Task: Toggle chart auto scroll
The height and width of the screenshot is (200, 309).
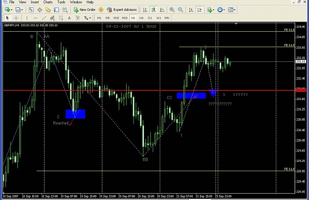Action: [191, 10]
